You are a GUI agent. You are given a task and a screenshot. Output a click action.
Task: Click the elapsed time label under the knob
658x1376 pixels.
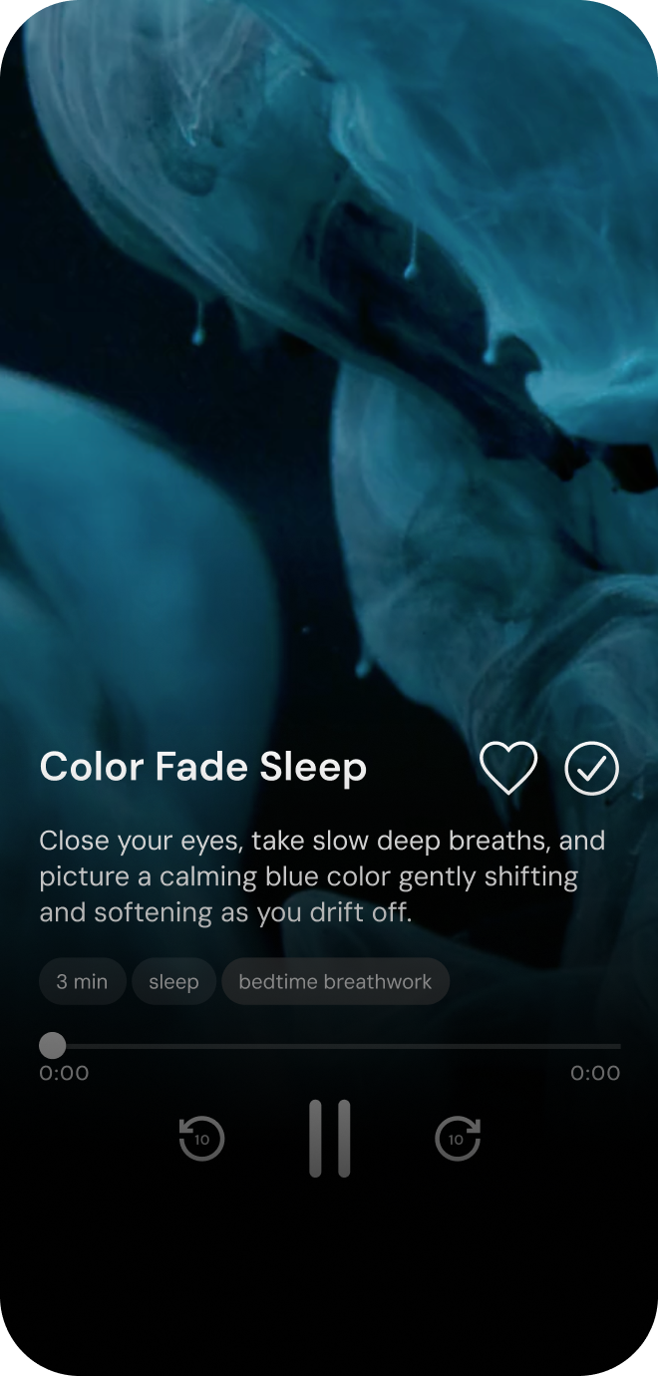pos(64,1073)
